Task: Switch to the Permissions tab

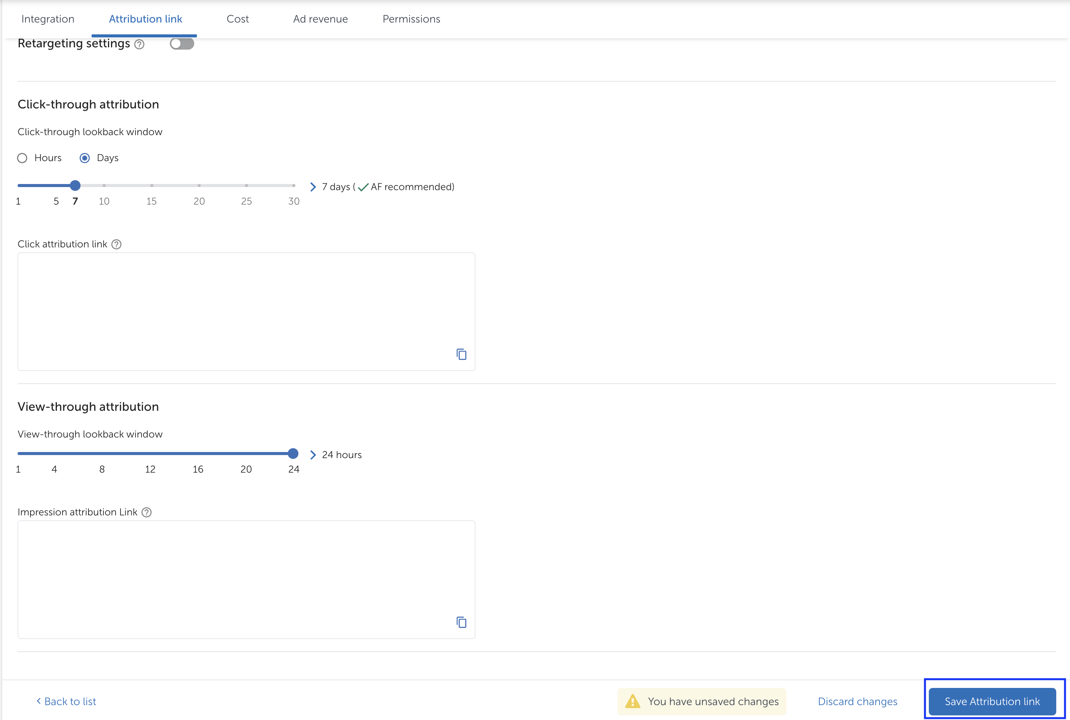Action: [411, 19]
